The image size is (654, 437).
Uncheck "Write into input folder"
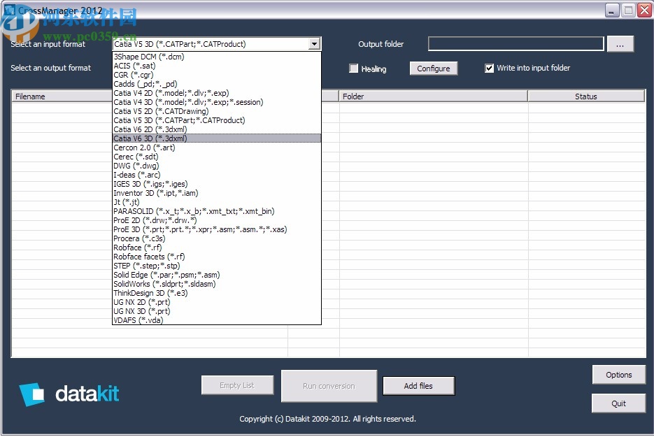[489, 68]
